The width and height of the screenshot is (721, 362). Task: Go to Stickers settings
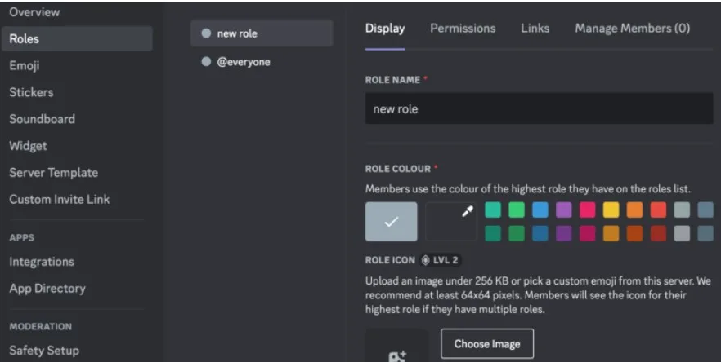[31, 92]
